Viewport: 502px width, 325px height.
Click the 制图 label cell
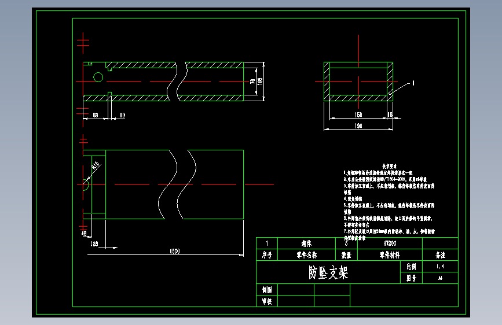tap(267, 290)
